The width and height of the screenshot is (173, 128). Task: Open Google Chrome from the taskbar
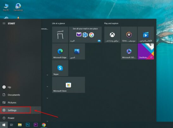point(44,125)
